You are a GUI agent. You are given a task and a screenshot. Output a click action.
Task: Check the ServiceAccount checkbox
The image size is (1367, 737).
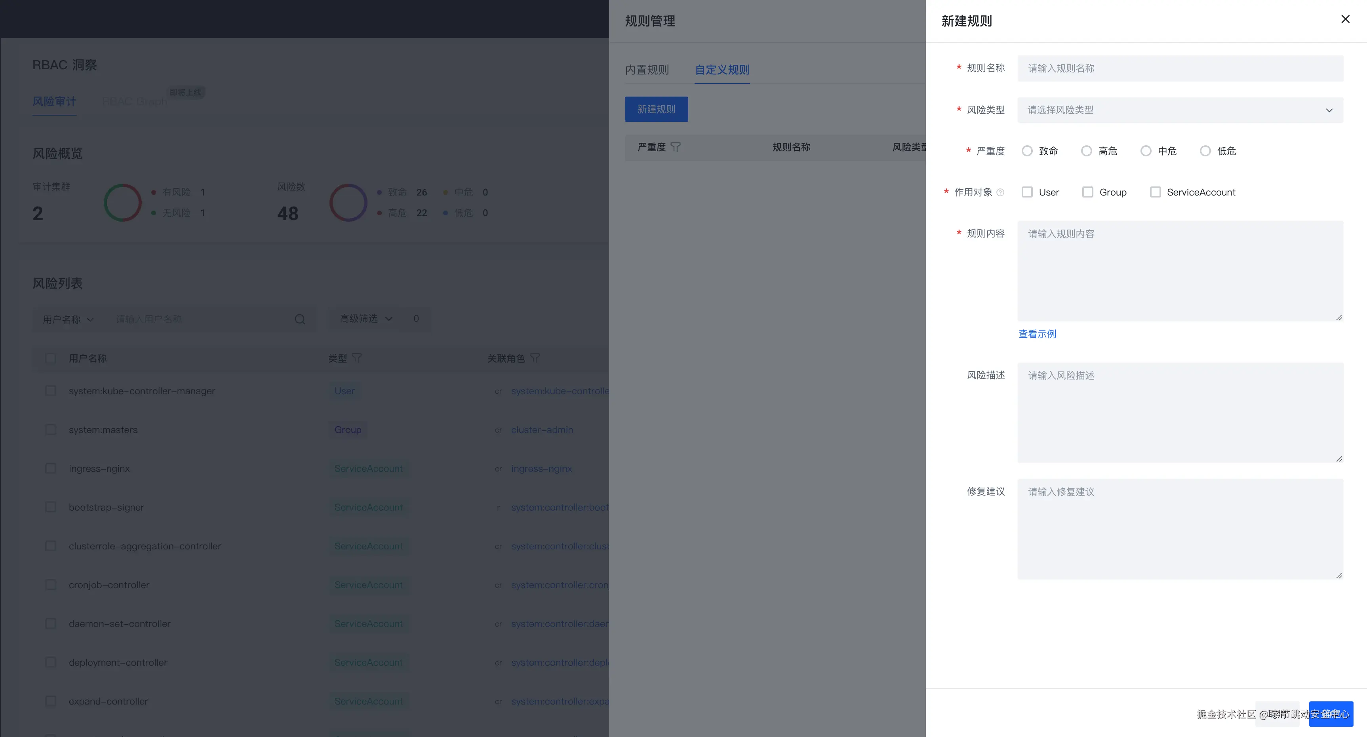(1155, 192)
